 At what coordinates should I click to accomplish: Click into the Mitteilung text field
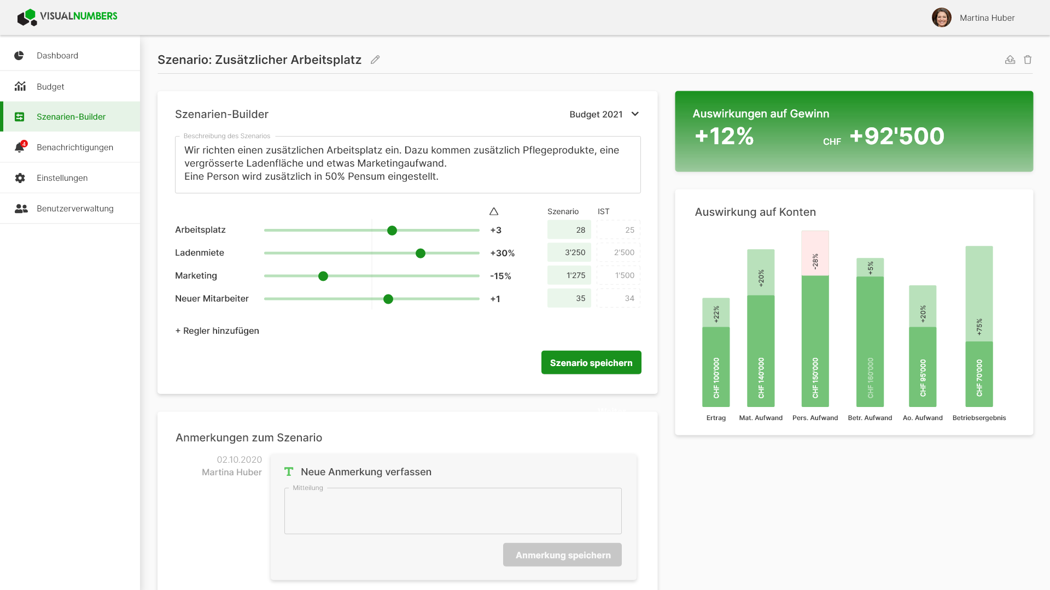[453, 511]
